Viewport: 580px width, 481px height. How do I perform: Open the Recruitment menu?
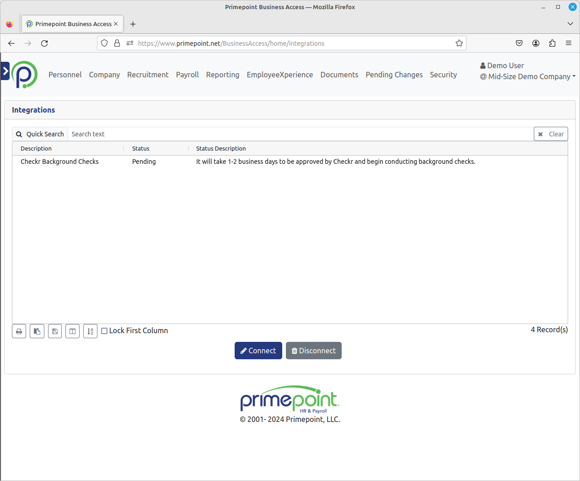[x=148, y=75]
